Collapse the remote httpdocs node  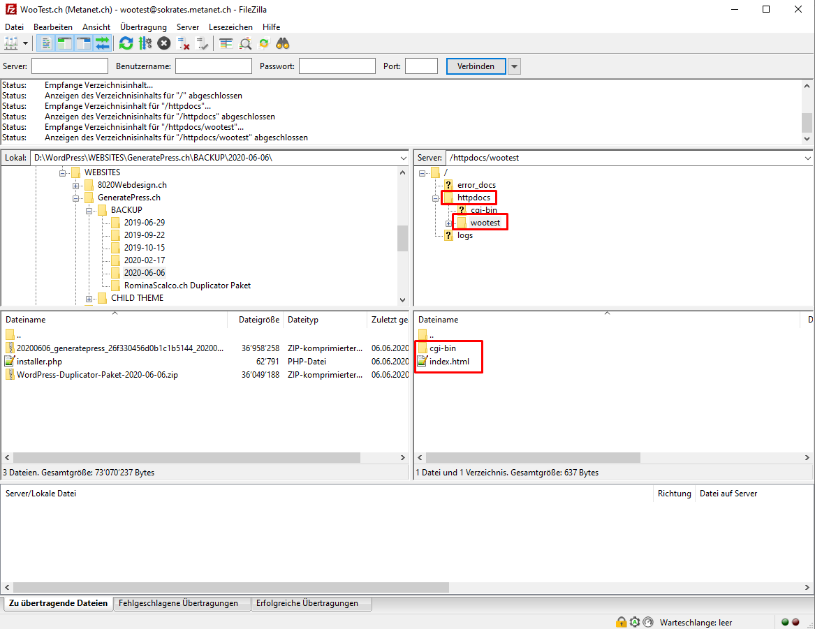[x=436, y=198]
